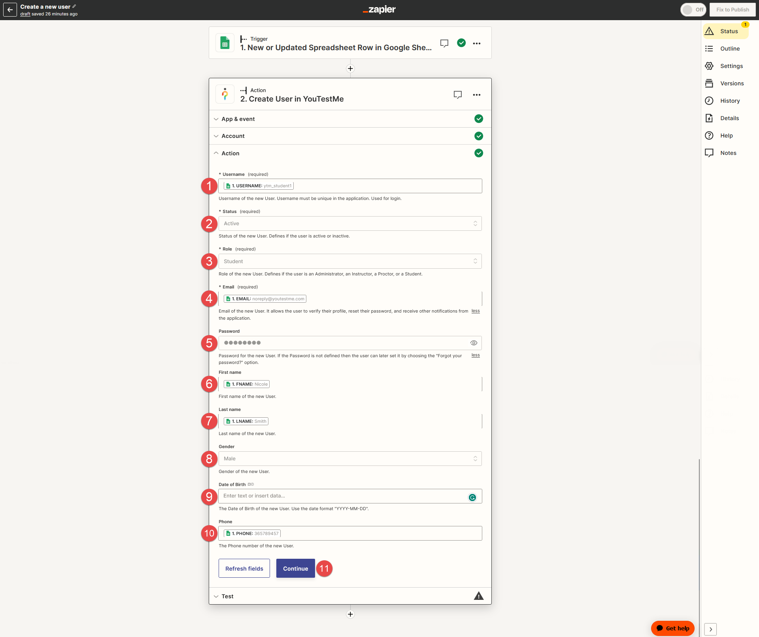The height and width of the screenshot is (637, 759).
Task: Open the History panel
Action: point(730,101)
